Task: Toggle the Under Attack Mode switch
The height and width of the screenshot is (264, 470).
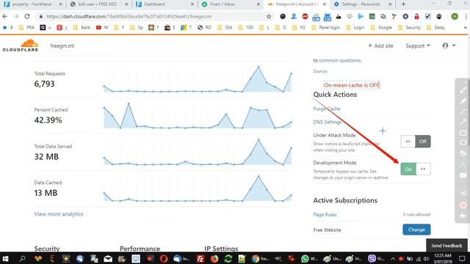Action: point(416,142)
